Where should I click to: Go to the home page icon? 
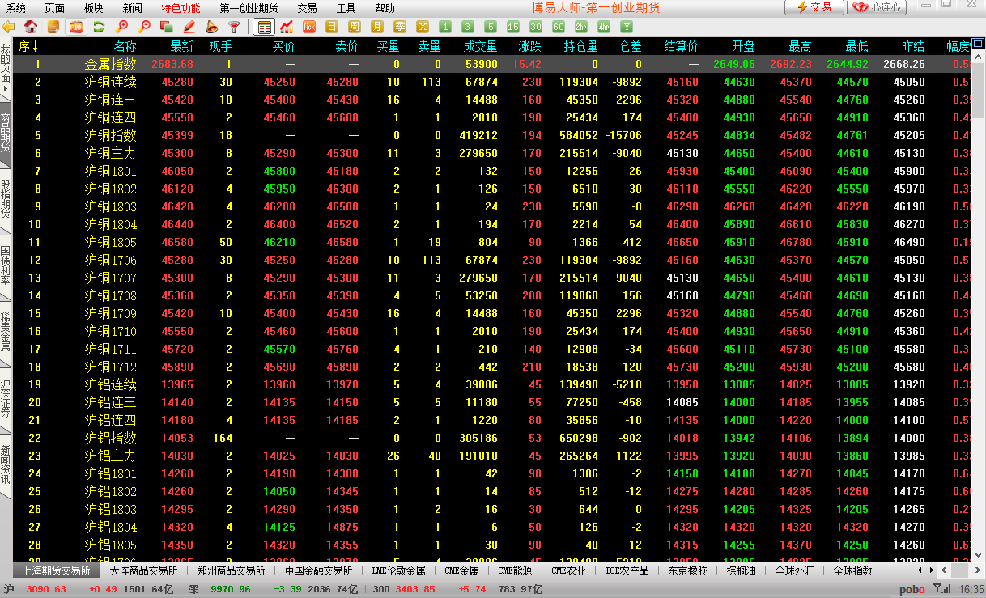(31, 27)
